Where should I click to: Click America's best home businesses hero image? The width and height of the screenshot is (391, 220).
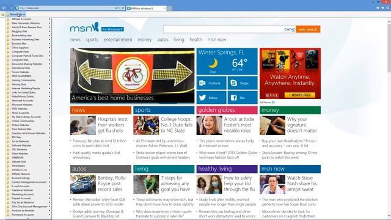[x=132, y=76]
